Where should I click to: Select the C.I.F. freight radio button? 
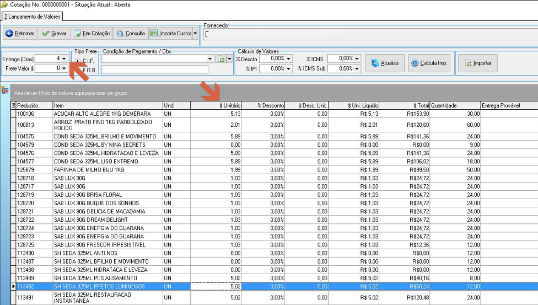pos(78,61)
